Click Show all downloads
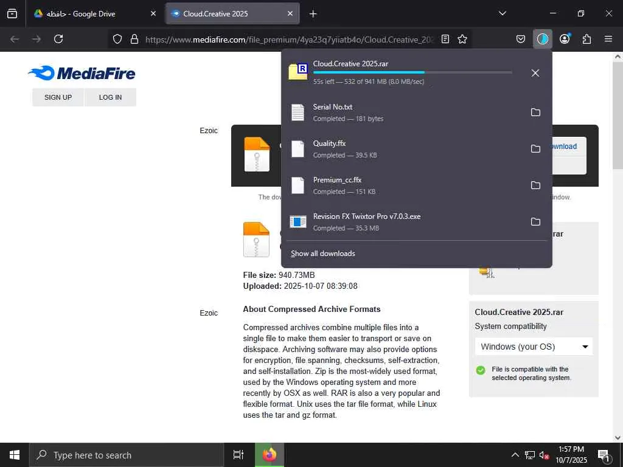This screenshot has width=623, height=467. pyautogui.click(x=322, y=254)
